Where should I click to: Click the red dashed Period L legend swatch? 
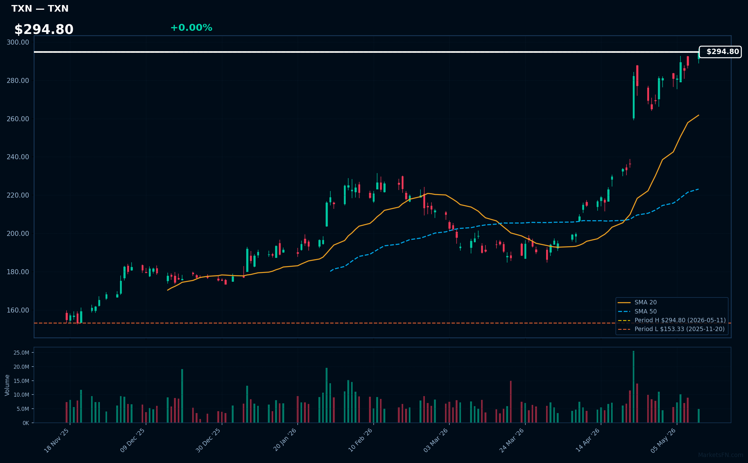(x=624, y=330)
